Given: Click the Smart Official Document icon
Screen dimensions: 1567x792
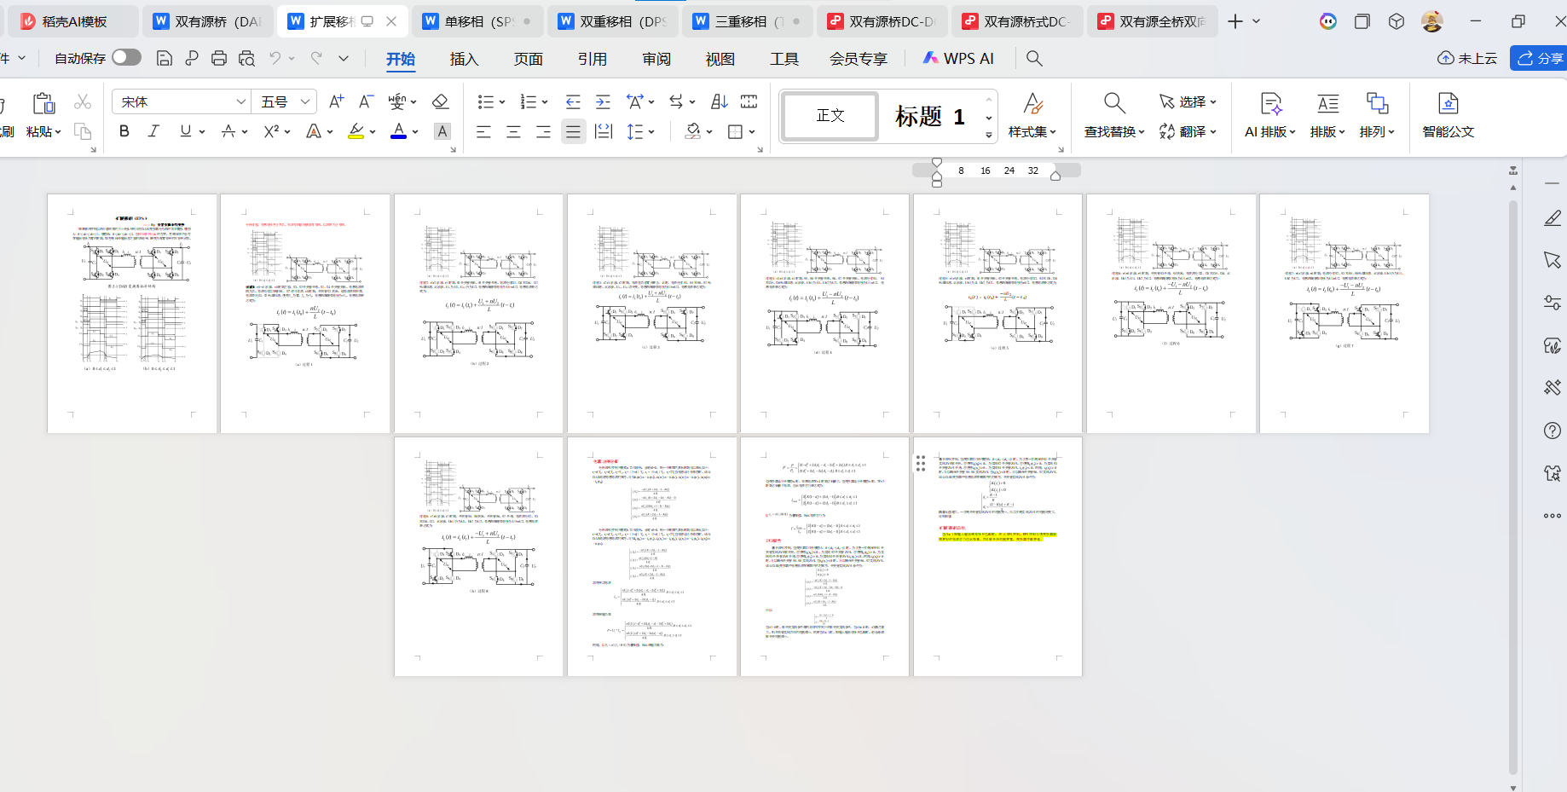Looking at the screenshot, I should point(1448,115).
